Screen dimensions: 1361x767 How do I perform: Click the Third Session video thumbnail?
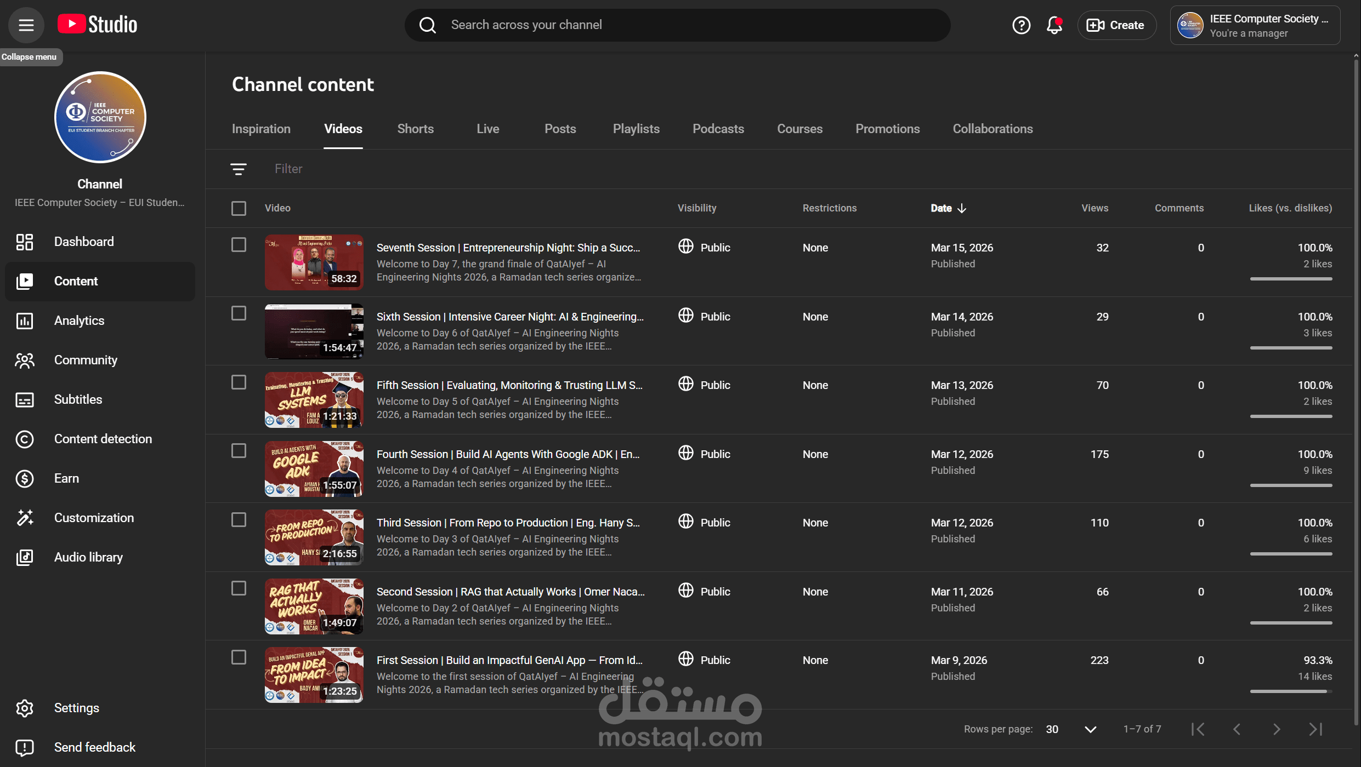tap(314, 537)
